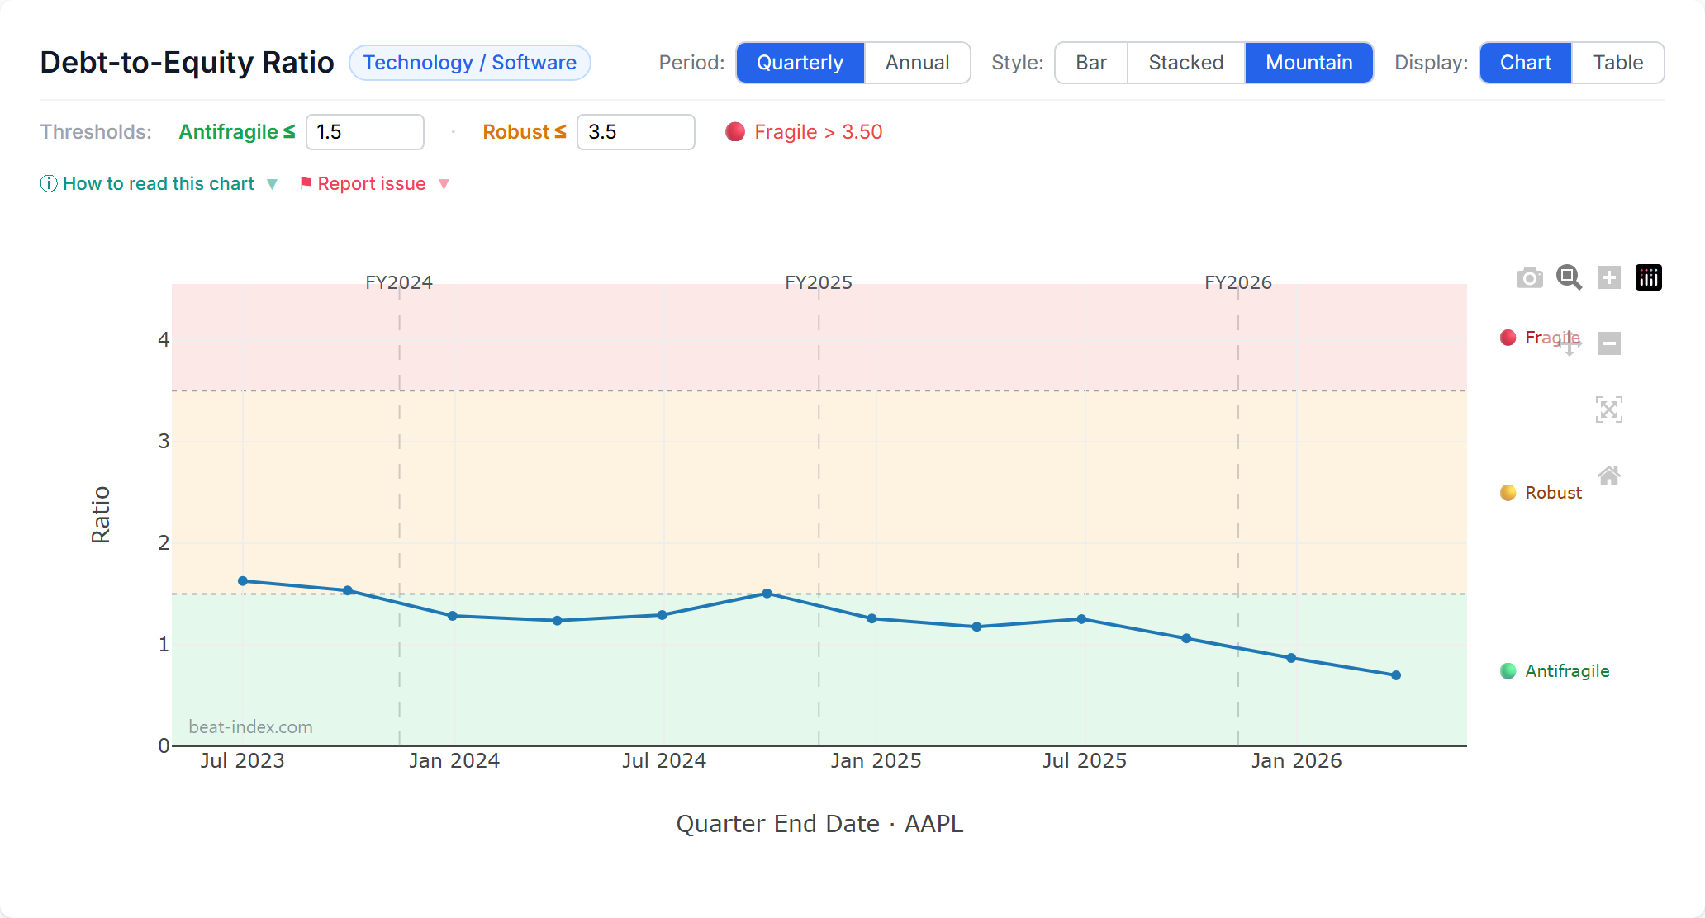Viewport: 1705px width, 918px height.
Task: Click the Technology / Software tag
Action: tap(469, 63)
